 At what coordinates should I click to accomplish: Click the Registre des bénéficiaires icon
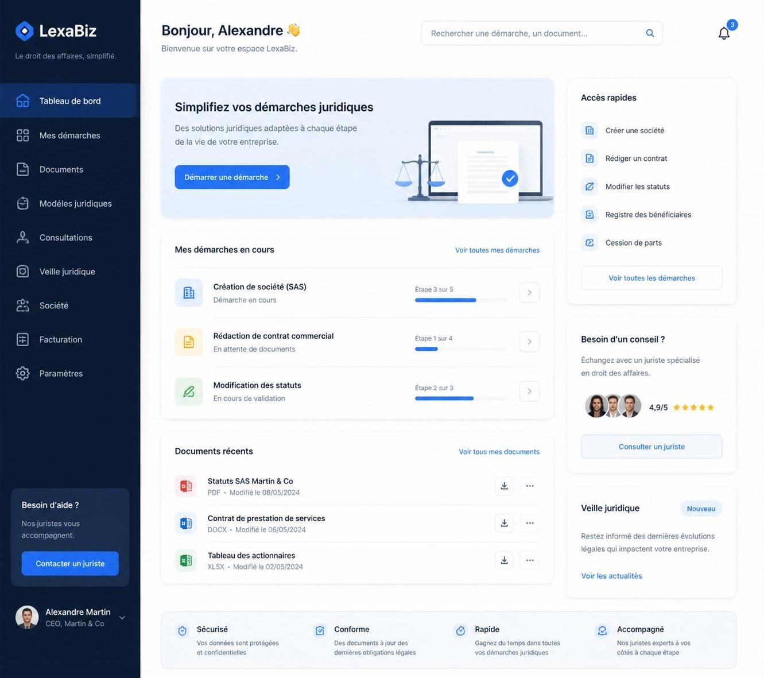(x=590, y=215)
